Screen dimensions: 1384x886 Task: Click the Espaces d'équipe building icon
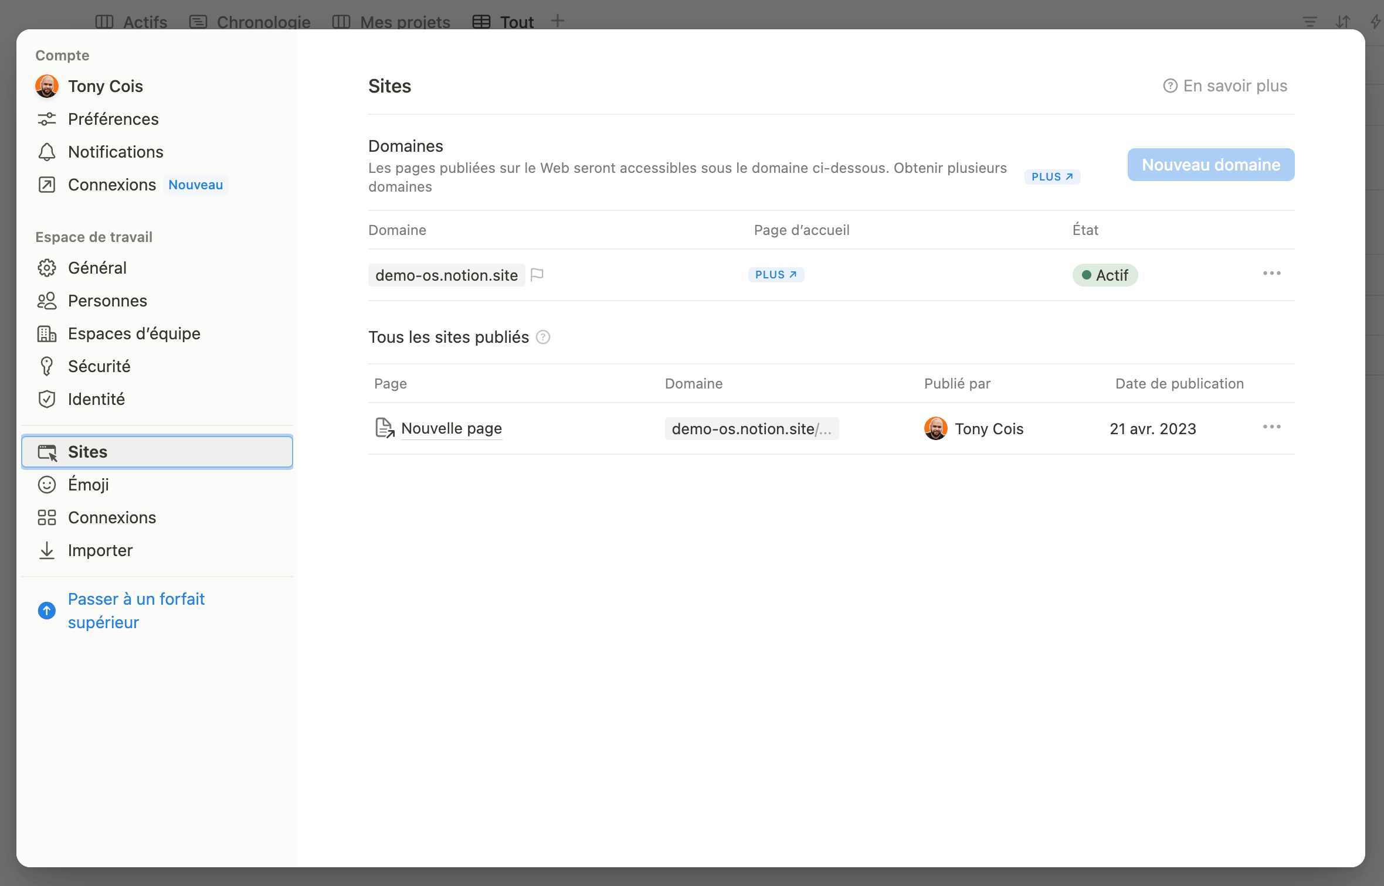coord(47,333)
